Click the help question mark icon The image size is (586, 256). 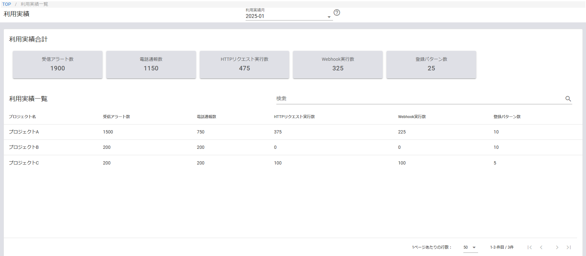point(337,12)
